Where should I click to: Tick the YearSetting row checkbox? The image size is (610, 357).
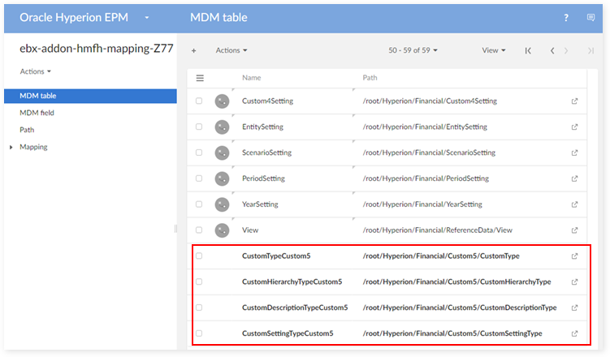199,204
